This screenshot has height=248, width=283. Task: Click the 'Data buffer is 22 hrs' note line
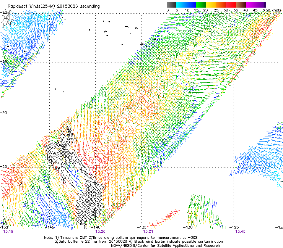(138, 242)
